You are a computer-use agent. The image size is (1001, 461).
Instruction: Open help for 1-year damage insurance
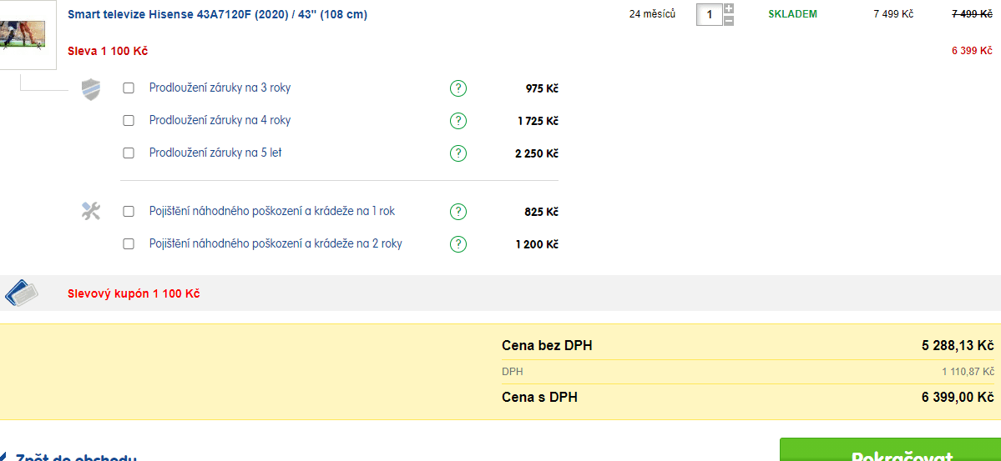[x=458, y=212]
